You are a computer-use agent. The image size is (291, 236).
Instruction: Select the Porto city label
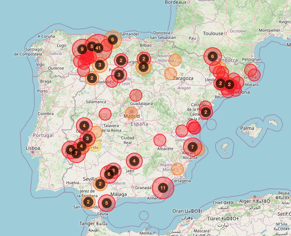[42, 91]
